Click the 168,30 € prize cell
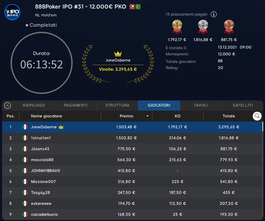This screenshot has width=265, height=221. click(x=126, y=215)
